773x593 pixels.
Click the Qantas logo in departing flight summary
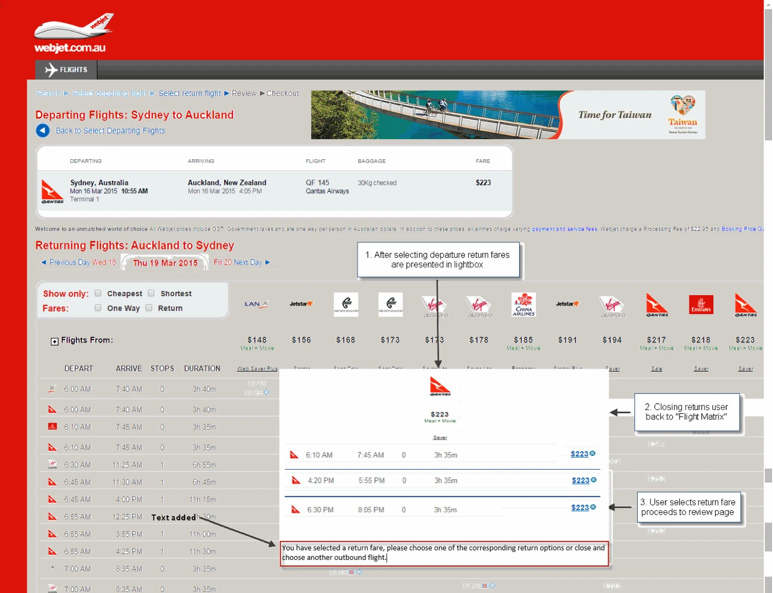(52, 192)
